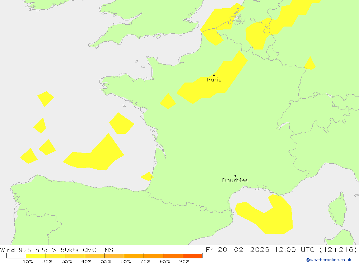
Task: Select the 75-85% legend swatch
Action: coord(153,256)
